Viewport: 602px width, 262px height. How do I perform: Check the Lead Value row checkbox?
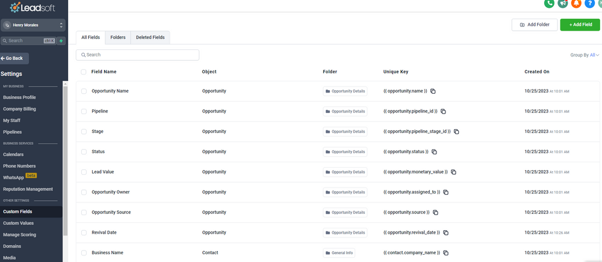tap(84, 172)
